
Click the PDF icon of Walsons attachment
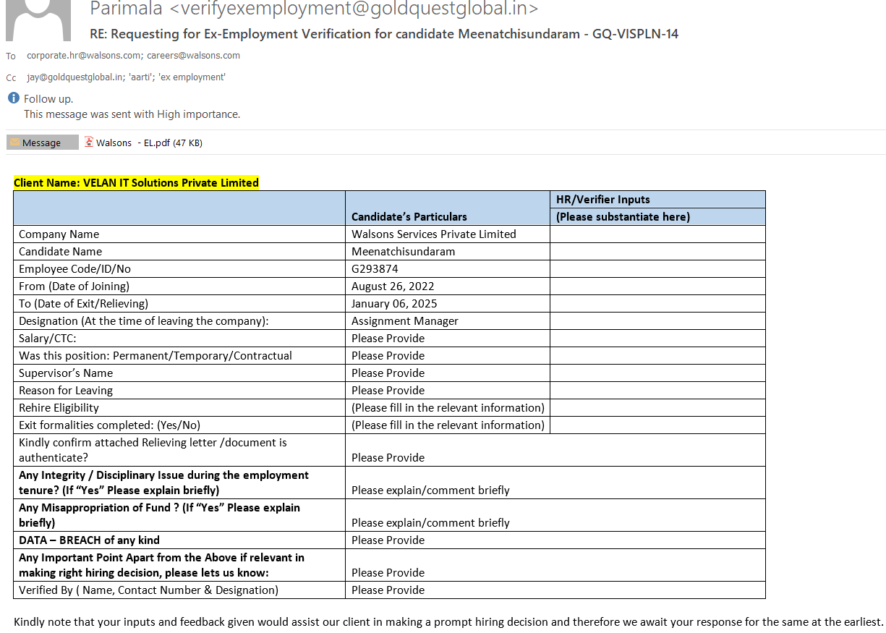[90, 142]
